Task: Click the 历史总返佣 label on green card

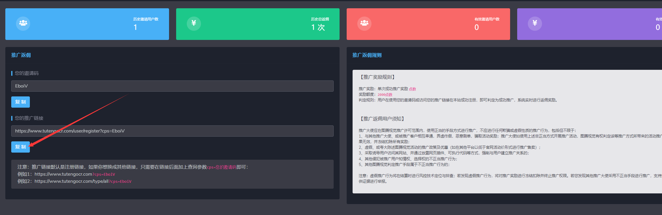Action: tap(320, 19)
